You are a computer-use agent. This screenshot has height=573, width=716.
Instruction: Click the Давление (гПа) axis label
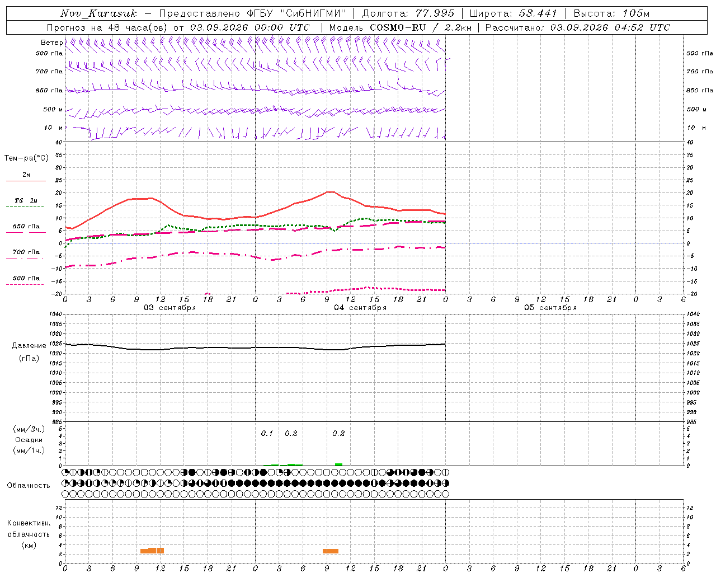pyautogui.click(x=29, y=352)
